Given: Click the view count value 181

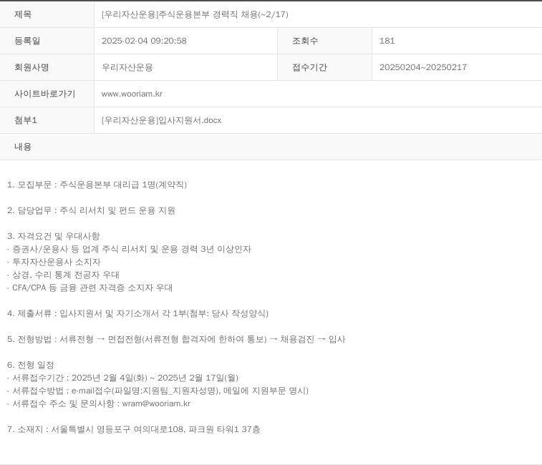Looking at the screenshot, I should click(387, 41).
